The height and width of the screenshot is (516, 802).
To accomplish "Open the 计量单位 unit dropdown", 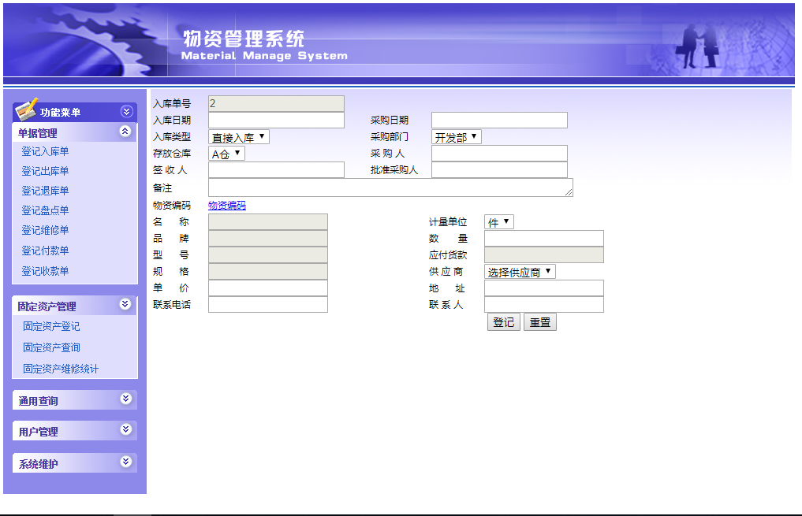I will point(498,222).
